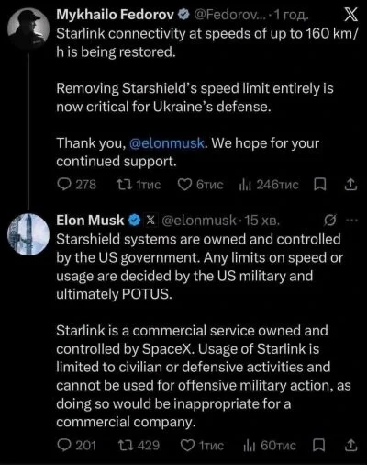This screenshot has height=465, width=367.
Task: View analytics for Musk's reply (60тис)
Action: 270,446
